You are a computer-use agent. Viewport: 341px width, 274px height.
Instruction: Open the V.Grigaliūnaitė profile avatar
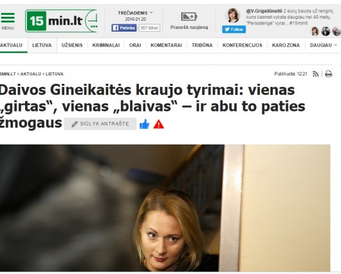[233, 16]
